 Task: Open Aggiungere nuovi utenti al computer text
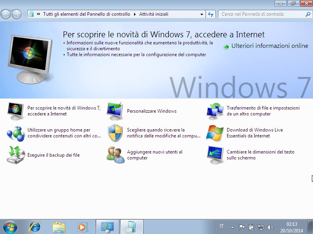(155, 155)
